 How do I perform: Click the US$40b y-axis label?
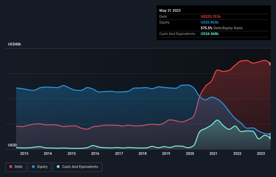[x=14, y=44]
